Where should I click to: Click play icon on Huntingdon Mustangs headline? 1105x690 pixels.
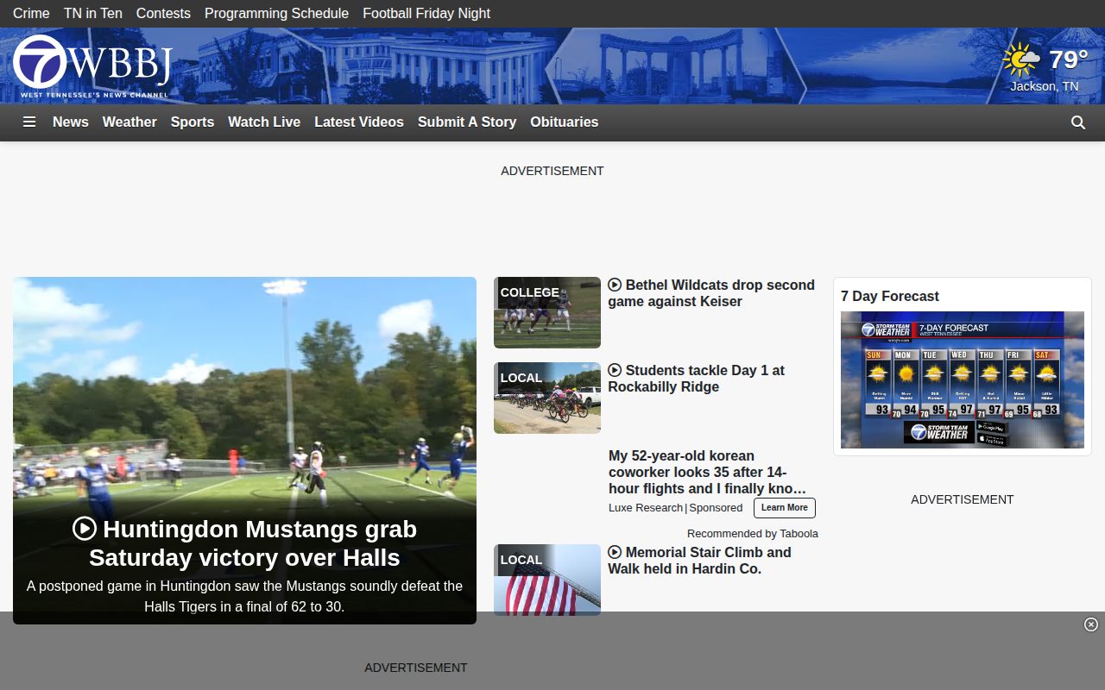[85, 529]
